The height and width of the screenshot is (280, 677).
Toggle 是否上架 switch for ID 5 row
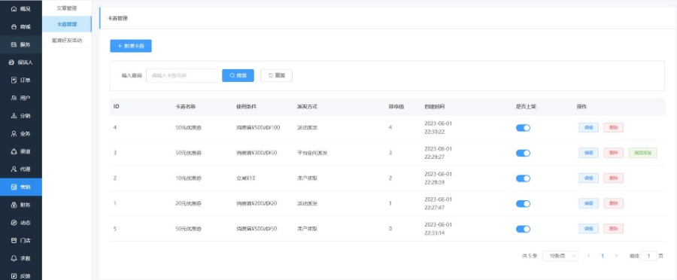coord(523,229)
